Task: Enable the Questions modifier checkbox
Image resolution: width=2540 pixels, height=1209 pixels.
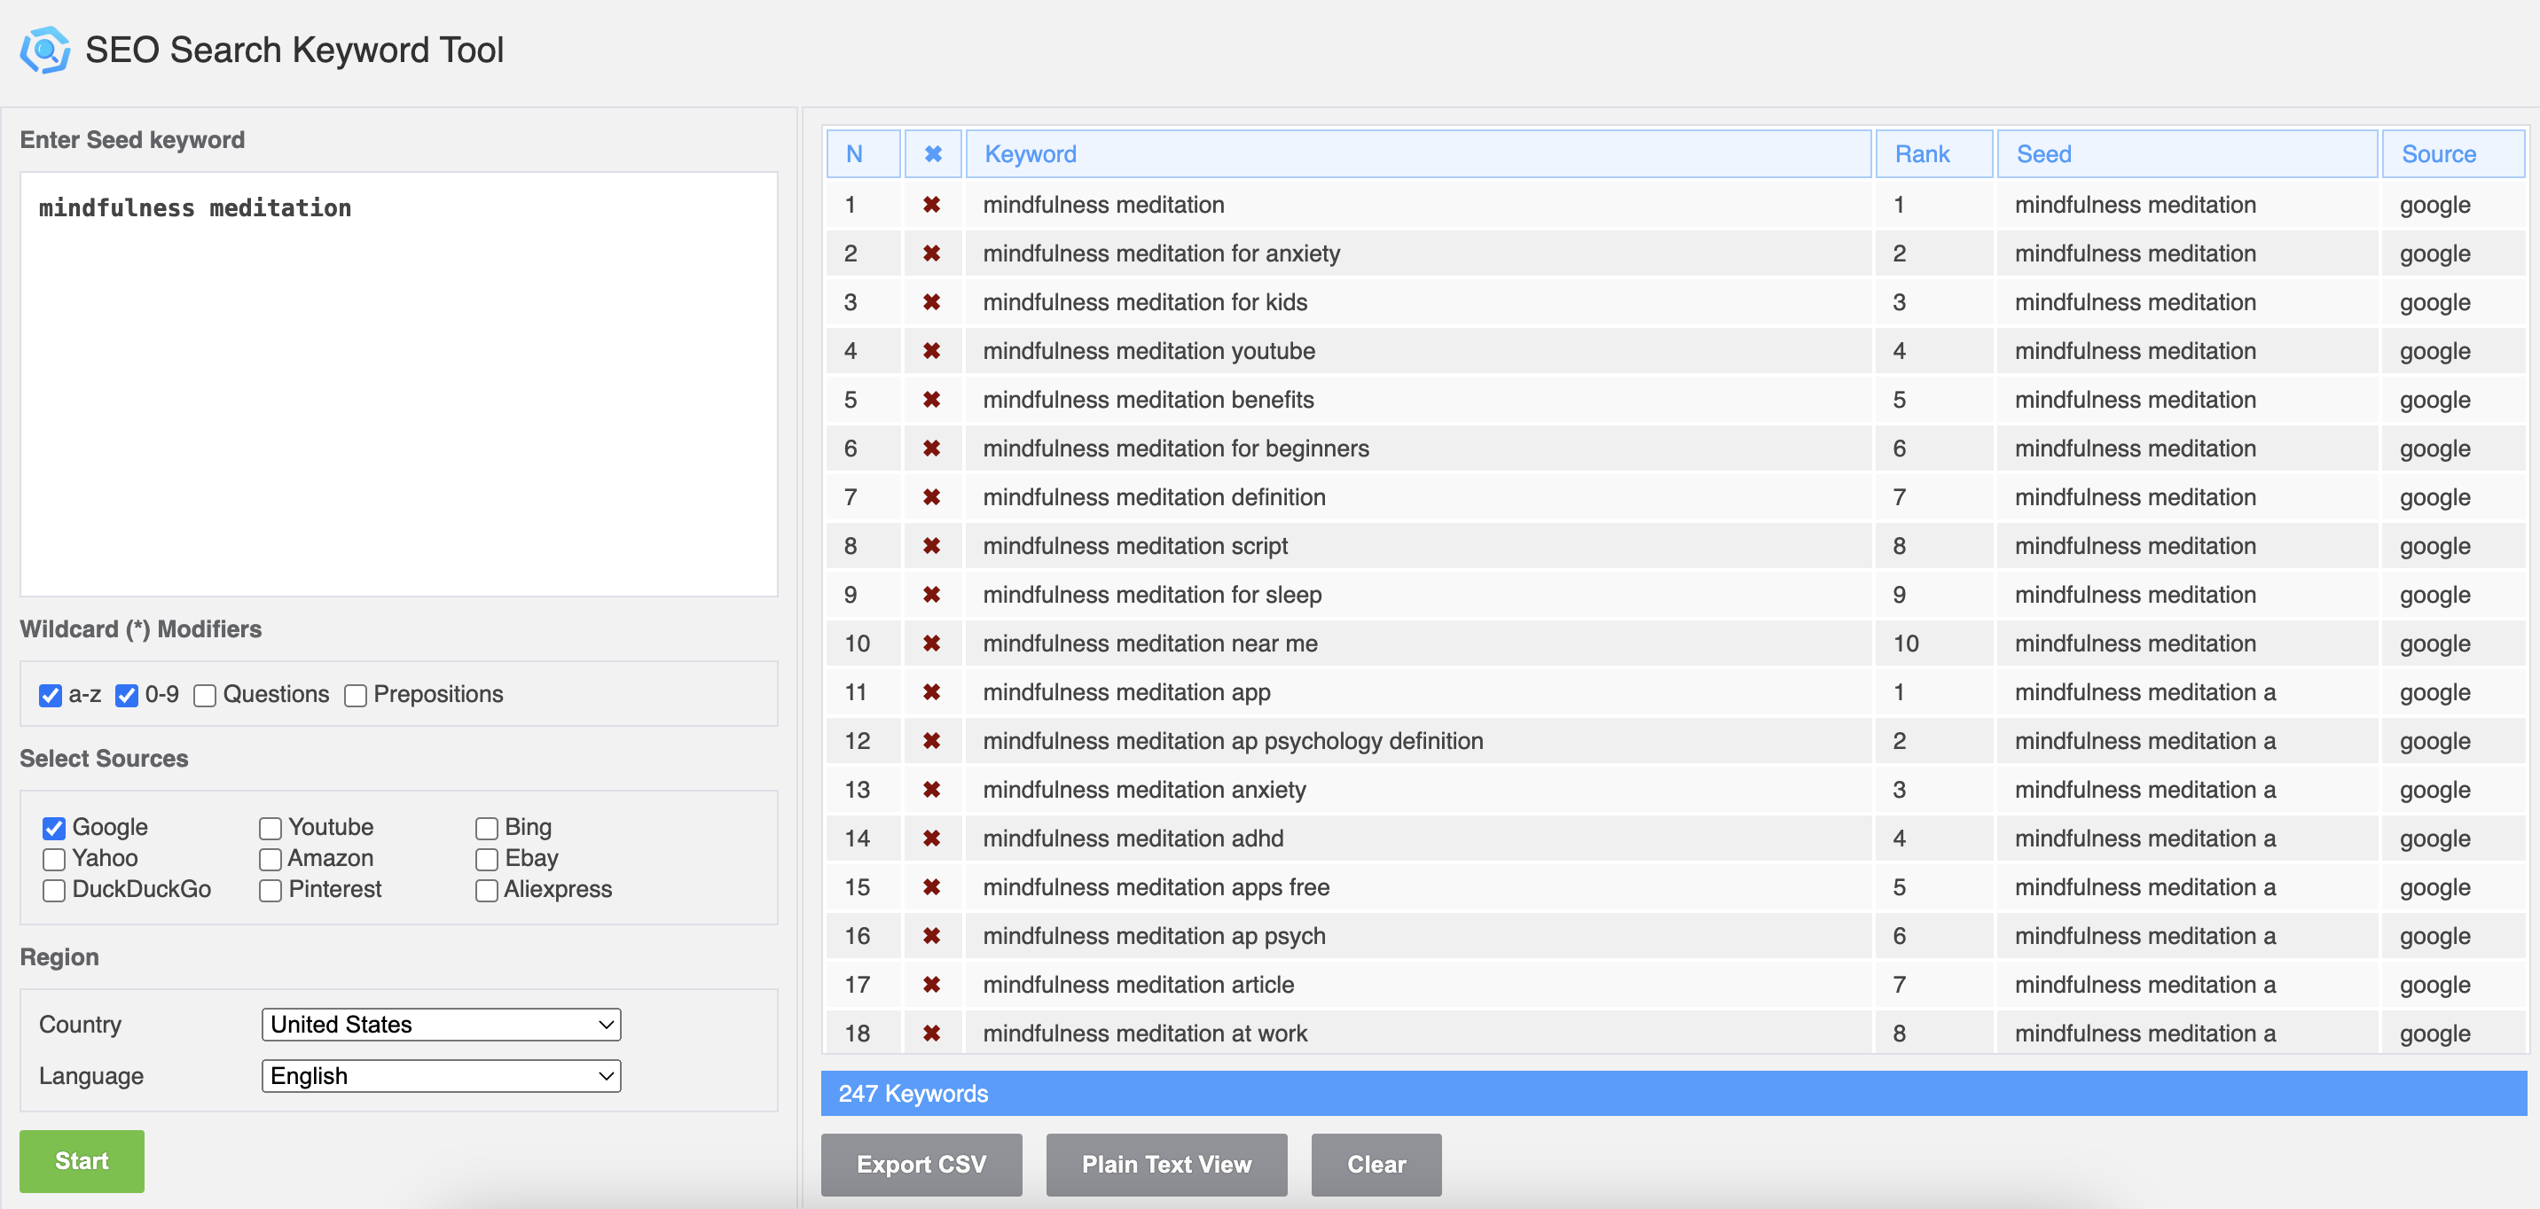Action: click(x=205, y=696)
